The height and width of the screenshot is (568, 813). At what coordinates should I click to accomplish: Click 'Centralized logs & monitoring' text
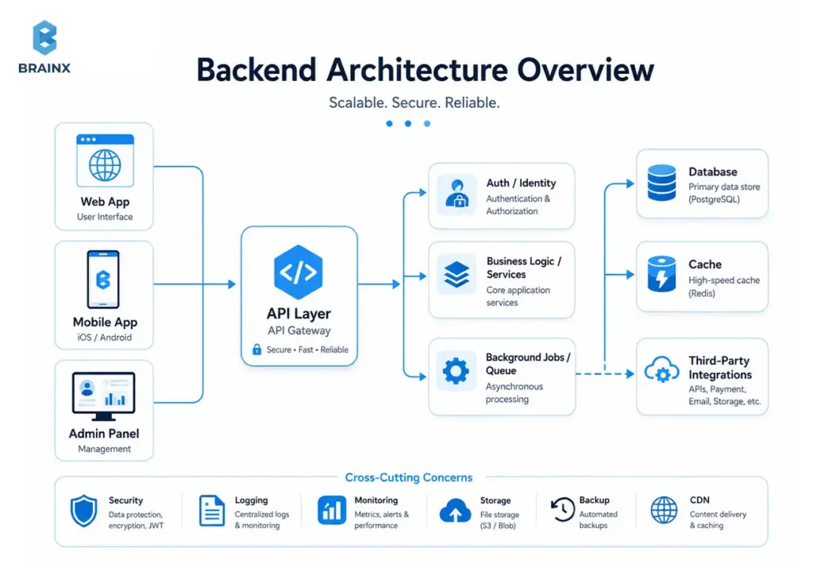pyautogui.click(x=262, y=520)
